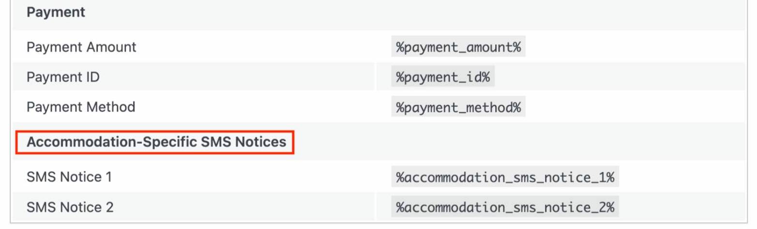Click the %accommodation_sms_notice_2% placeholder tag
Image resolution: width=757 pixels, height=229 pixels.
tap(505, 208)
